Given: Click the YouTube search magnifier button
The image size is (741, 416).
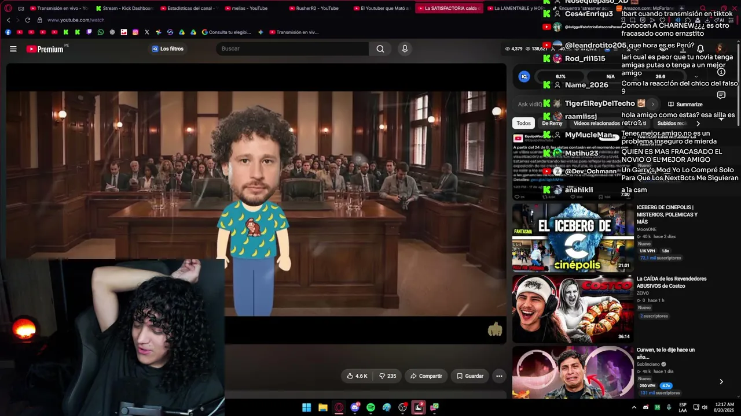Looking at the screenshot, I should click(380, 49).
